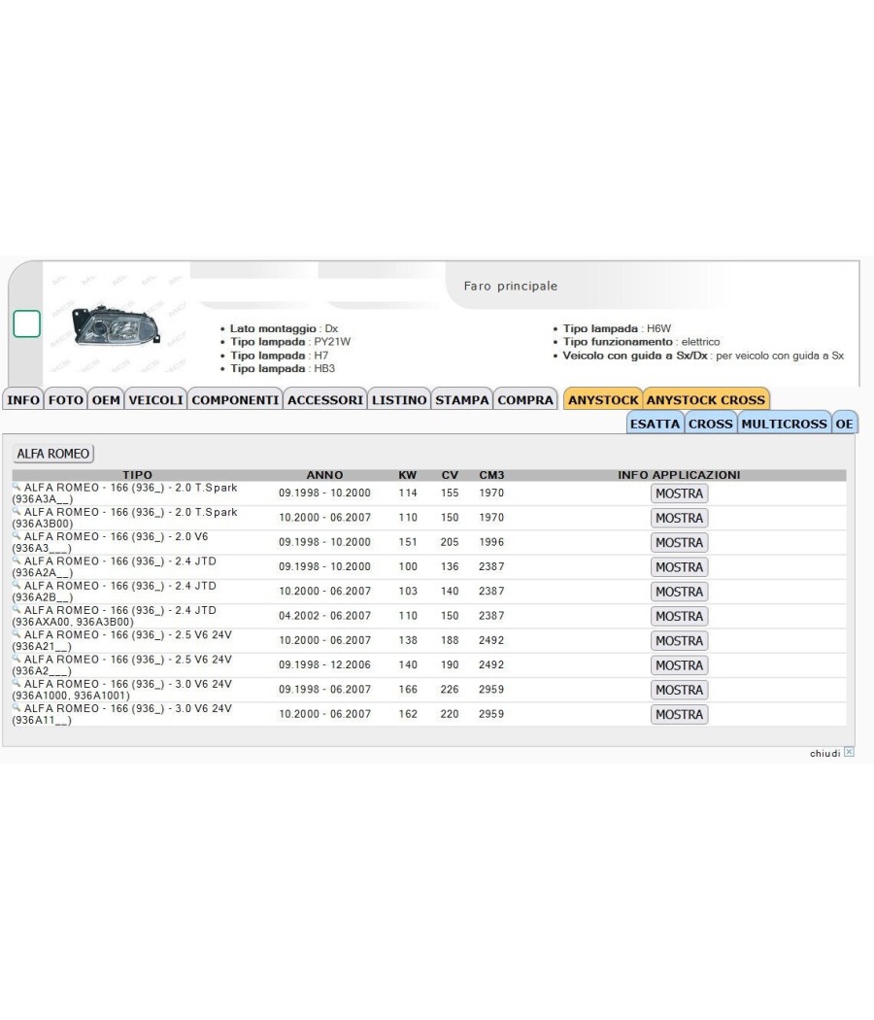
Task: Switch to the COMPONENTI tab
Action: coord(235,399)
